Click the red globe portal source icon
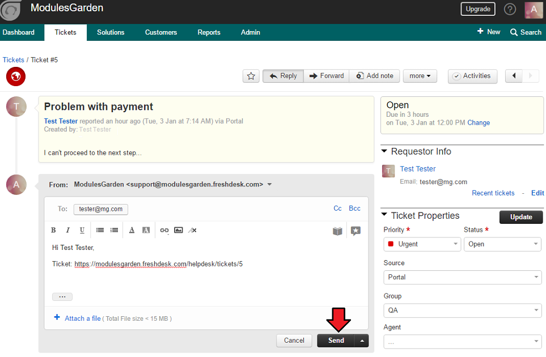This screenshot has width=546, height=357. click(16, 76)
